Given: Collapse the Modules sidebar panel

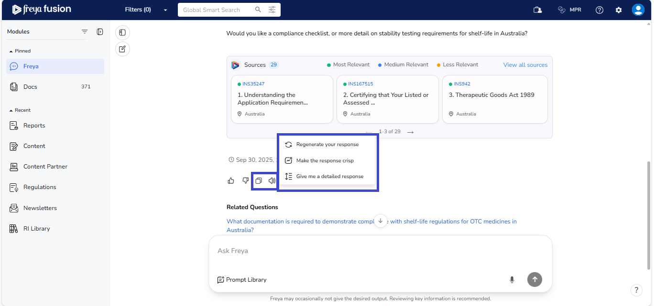Looking at the screenshot, I should pos(100,32).
